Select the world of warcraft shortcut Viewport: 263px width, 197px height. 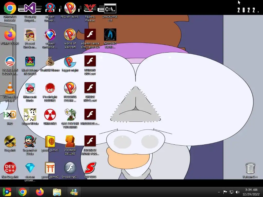coord(70,35)
